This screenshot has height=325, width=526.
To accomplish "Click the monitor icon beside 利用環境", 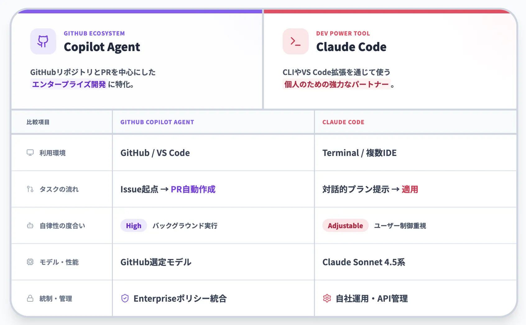I will tap(30, 153).
